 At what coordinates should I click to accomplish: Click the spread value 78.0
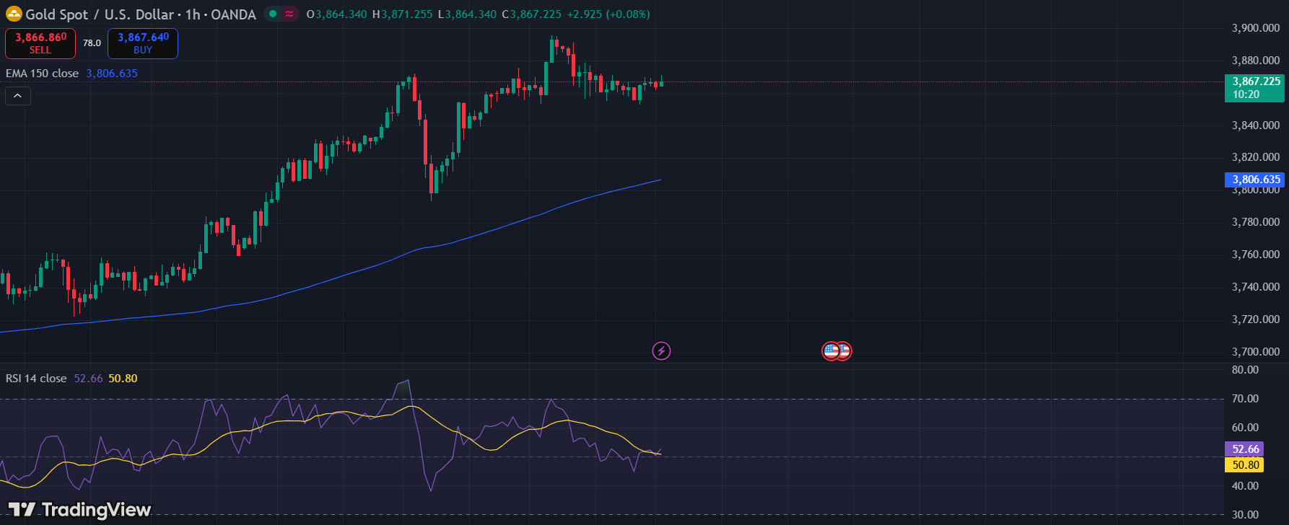coord(92,43)
